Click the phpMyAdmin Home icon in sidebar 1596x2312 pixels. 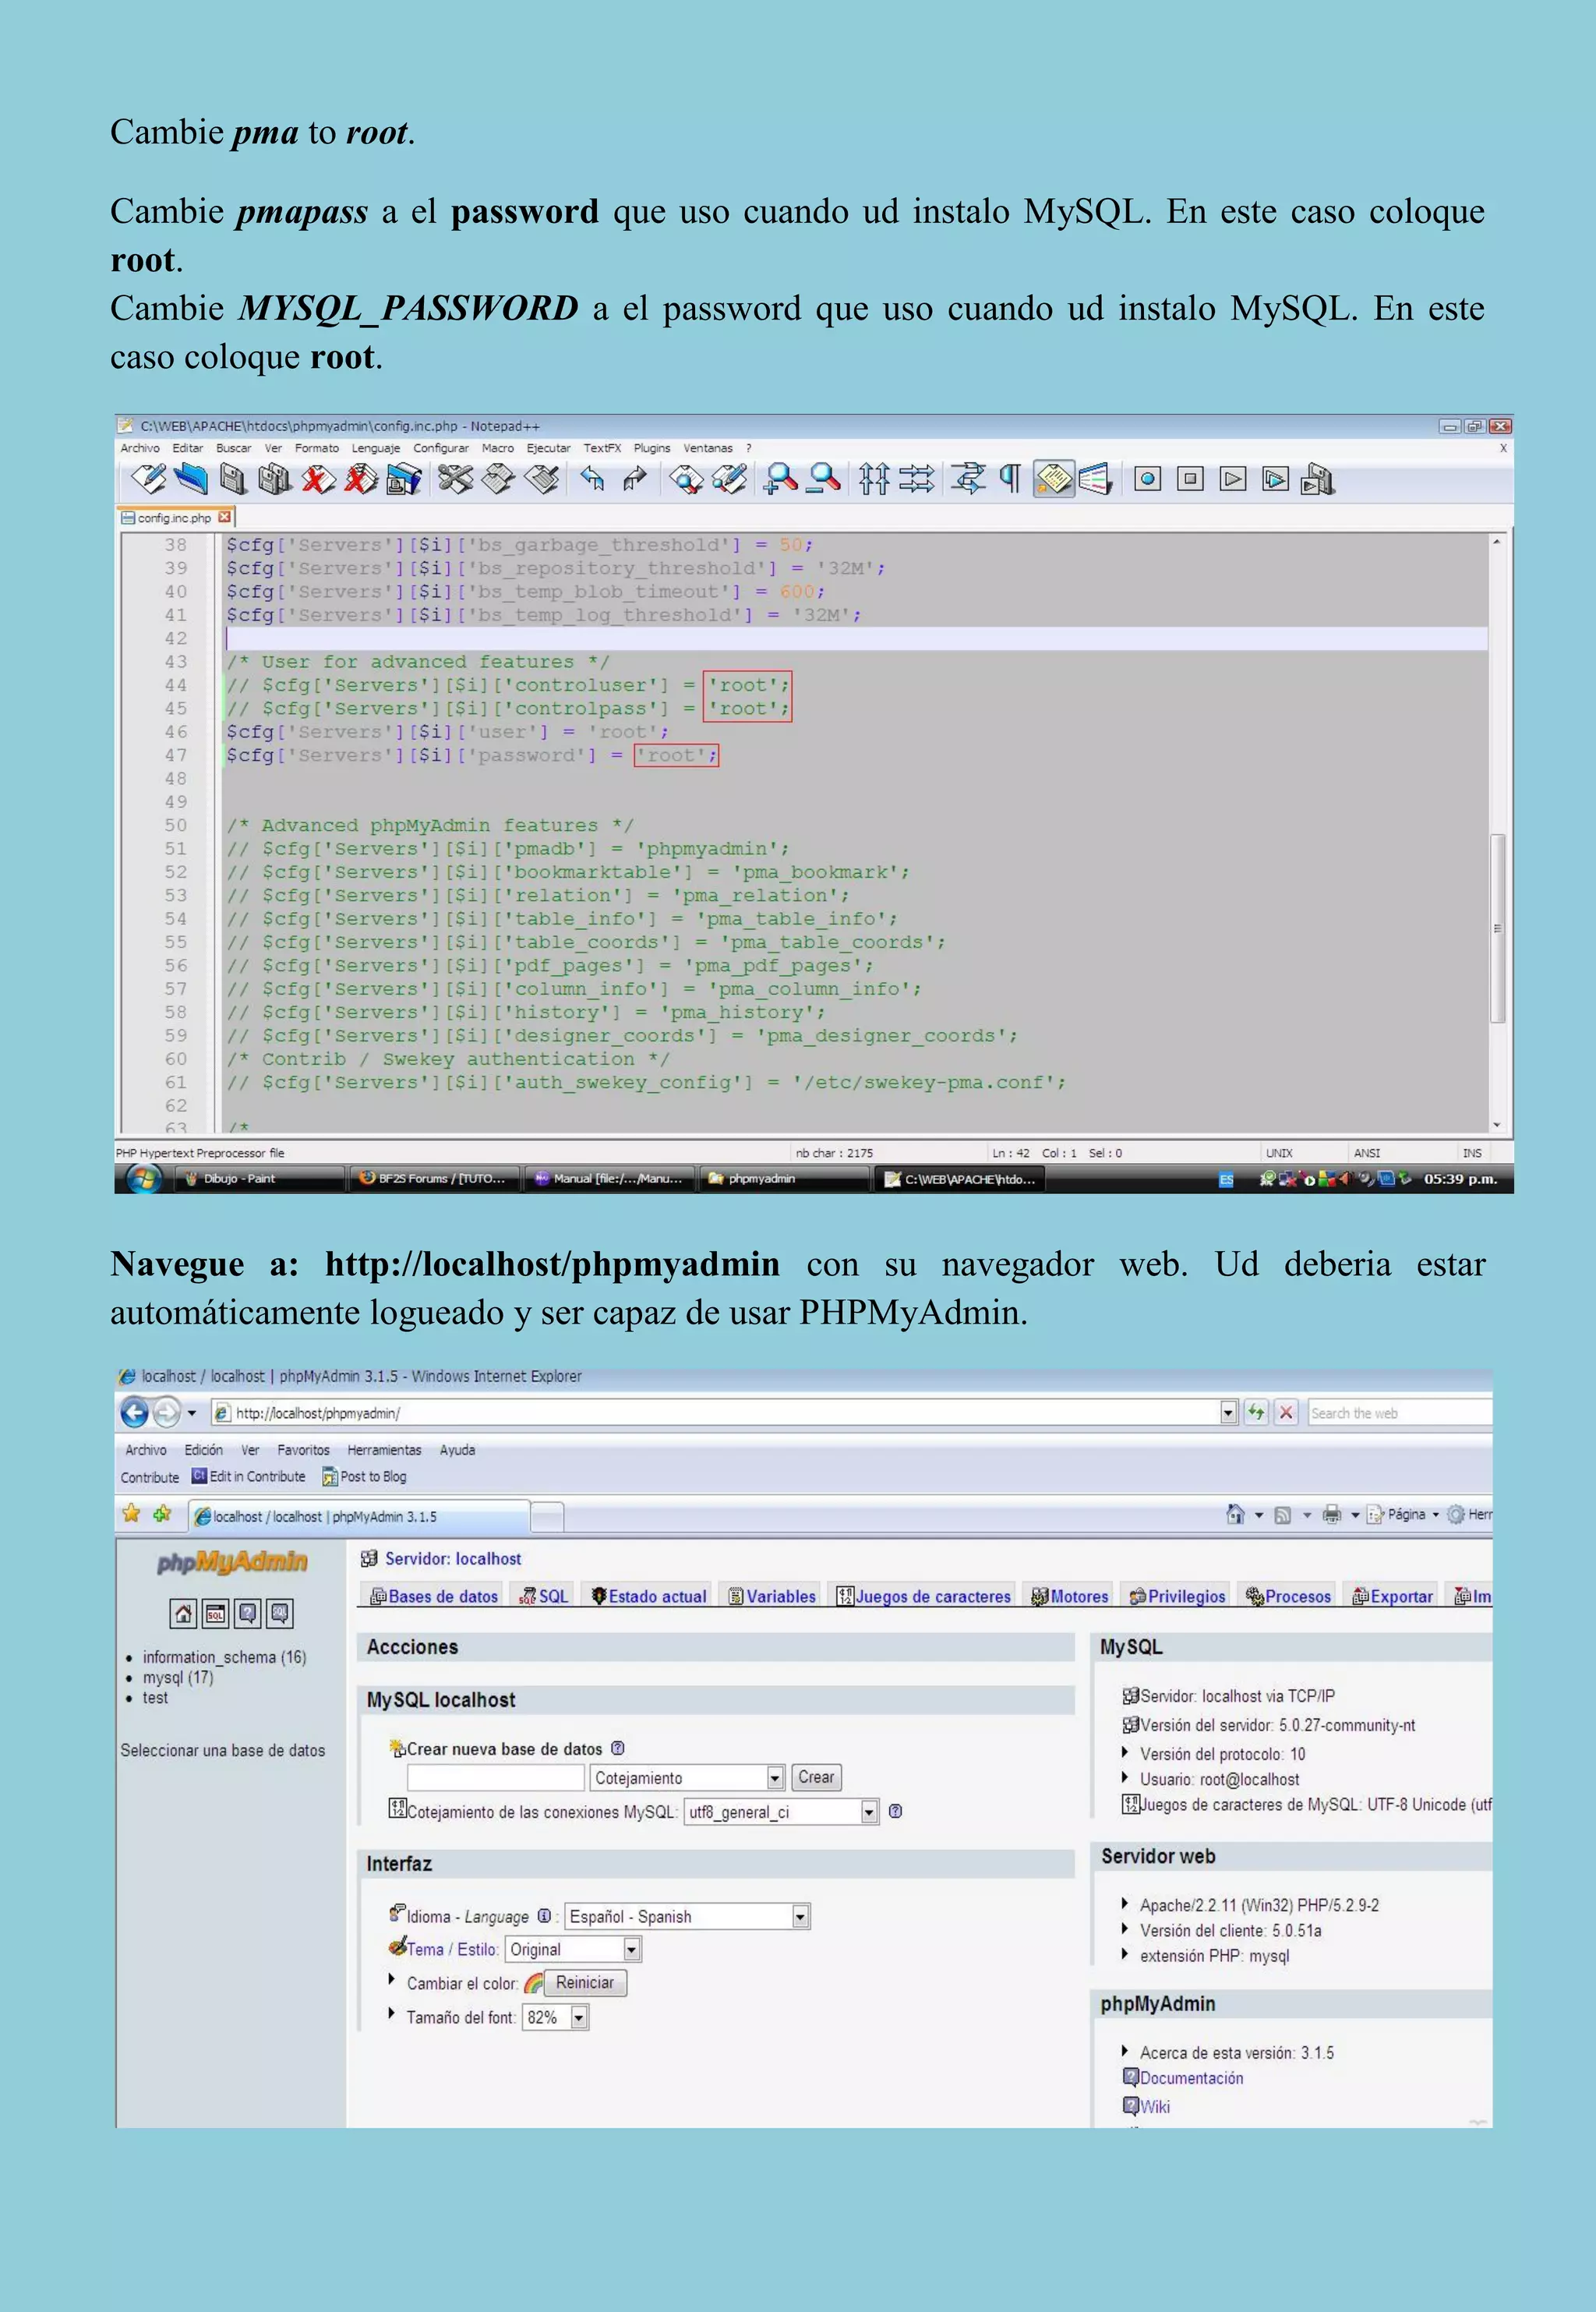click(x=184, y=1613)
